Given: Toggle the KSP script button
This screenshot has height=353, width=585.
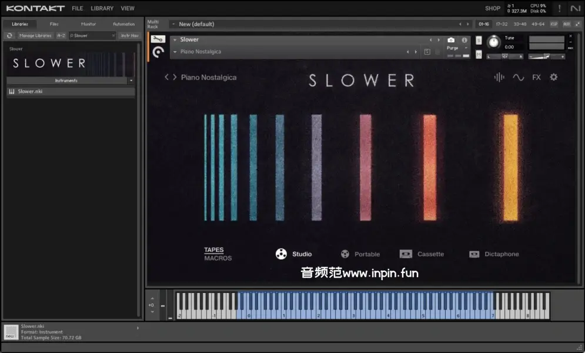Looking at the screenshot, I should point(554,24).
